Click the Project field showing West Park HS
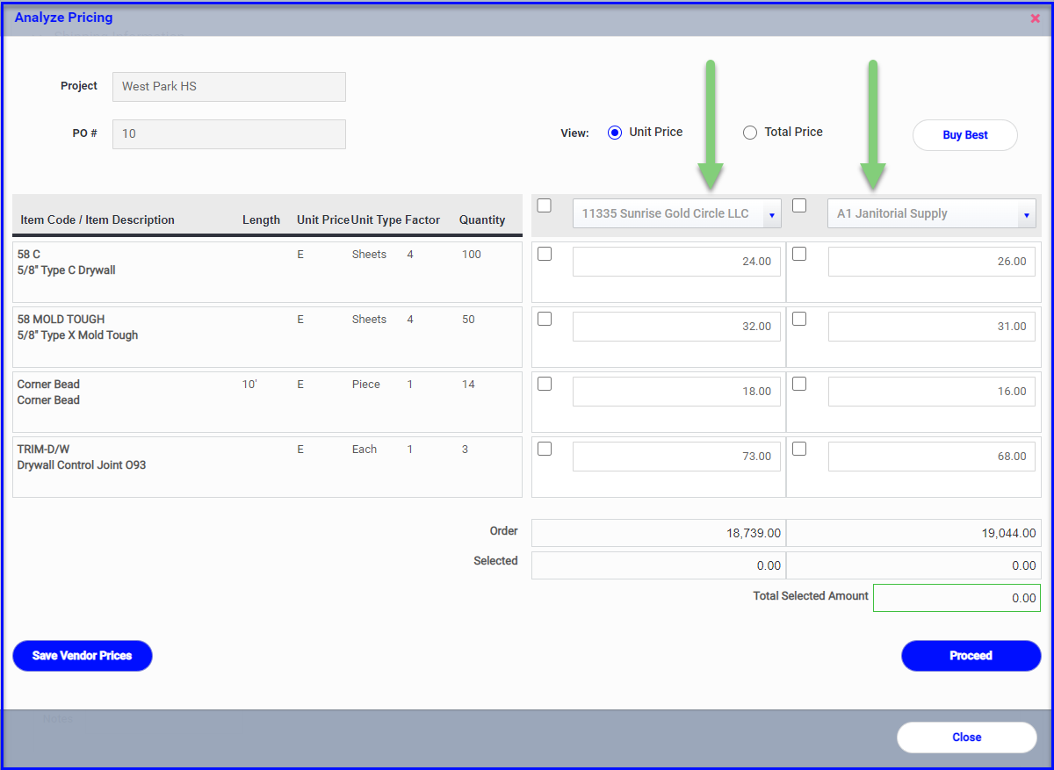 point(229,87)
